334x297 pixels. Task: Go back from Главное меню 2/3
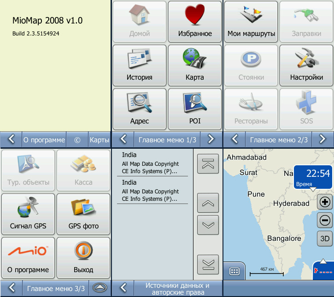234,139
